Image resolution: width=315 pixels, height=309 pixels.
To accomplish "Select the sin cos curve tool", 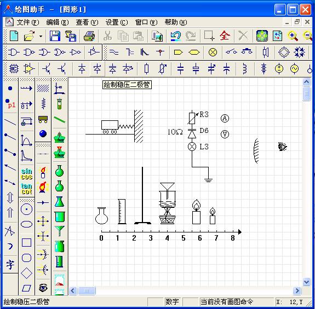I will (26, 174).
